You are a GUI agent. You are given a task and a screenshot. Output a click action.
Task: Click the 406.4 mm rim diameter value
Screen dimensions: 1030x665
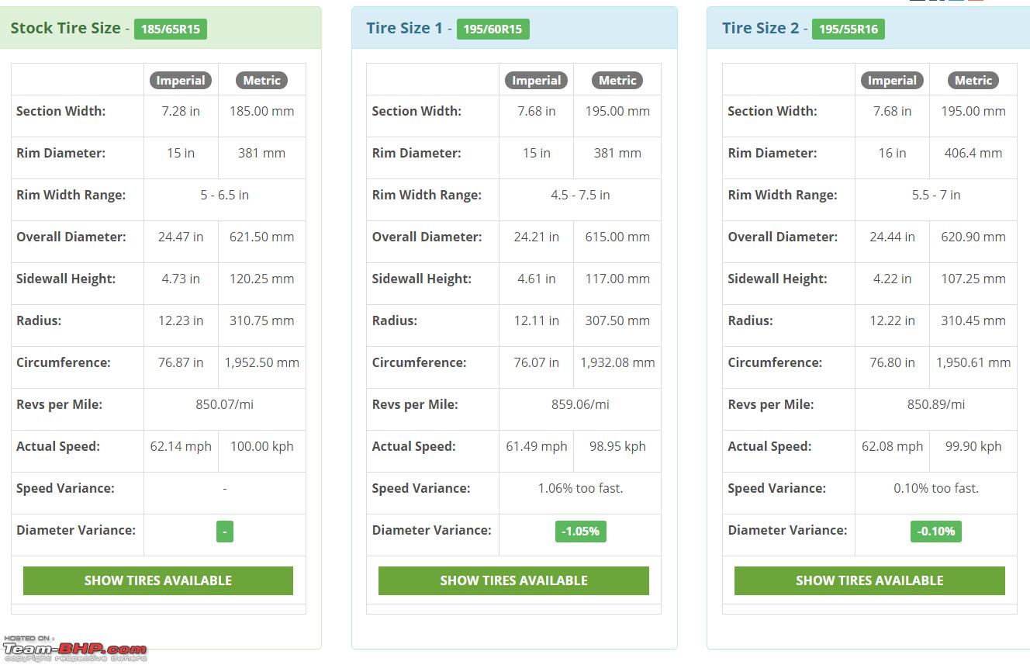[973, 153]
